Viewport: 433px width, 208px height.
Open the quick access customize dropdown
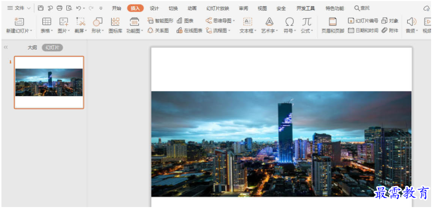[101, 8]
